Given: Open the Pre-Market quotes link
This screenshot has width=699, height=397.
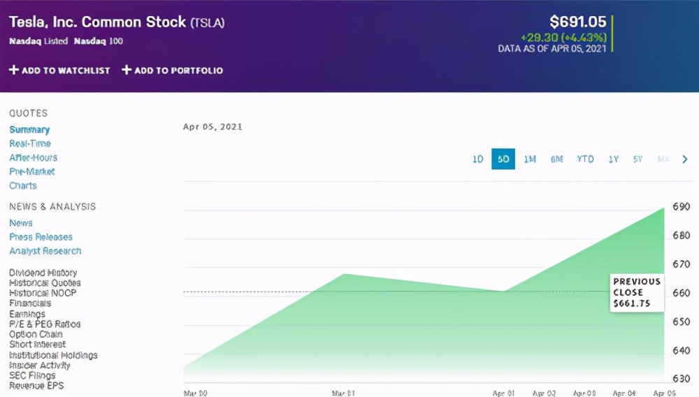Looking at the screenshot, I should [x=31, y=171].
